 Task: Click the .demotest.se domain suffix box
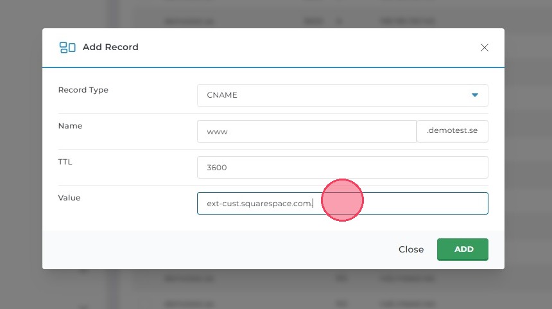(452, 131)
